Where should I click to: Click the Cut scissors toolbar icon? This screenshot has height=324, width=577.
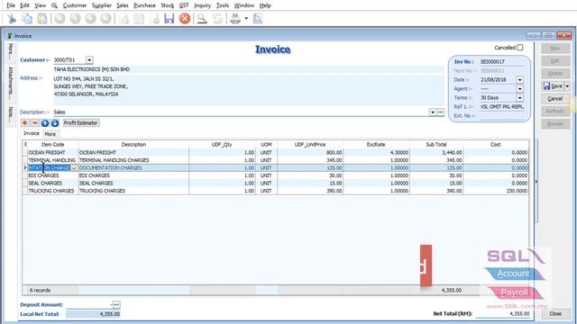12,18
